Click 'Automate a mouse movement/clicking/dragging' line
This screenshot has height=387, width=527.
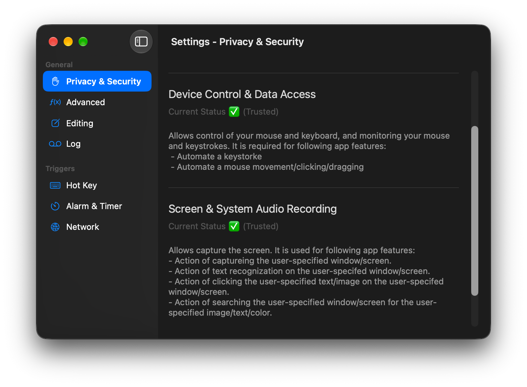267,167
